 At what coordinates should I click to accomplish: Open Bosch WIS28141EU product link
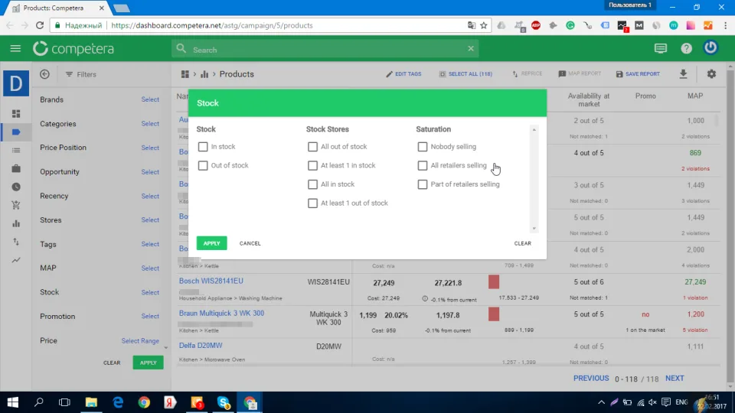click(x=211, y=281)
